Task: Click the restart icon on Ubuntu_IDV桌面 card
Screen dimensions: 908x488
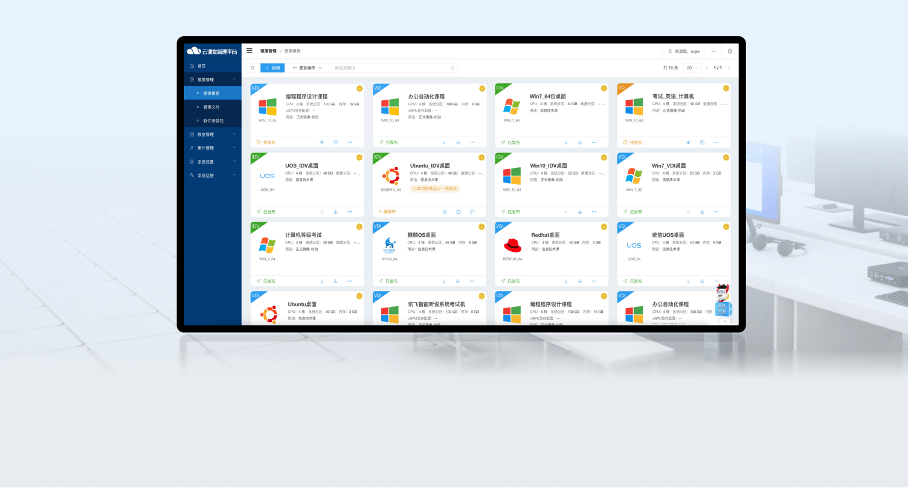Action: tap(472, 212)
